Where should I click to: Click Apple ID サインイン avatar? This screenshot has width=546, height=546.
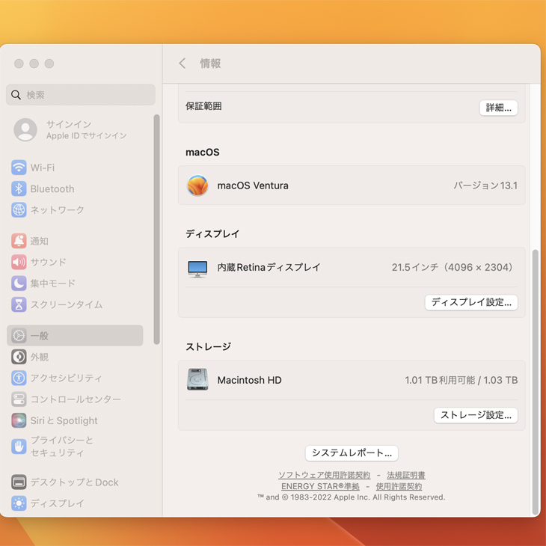pos(25,129)
